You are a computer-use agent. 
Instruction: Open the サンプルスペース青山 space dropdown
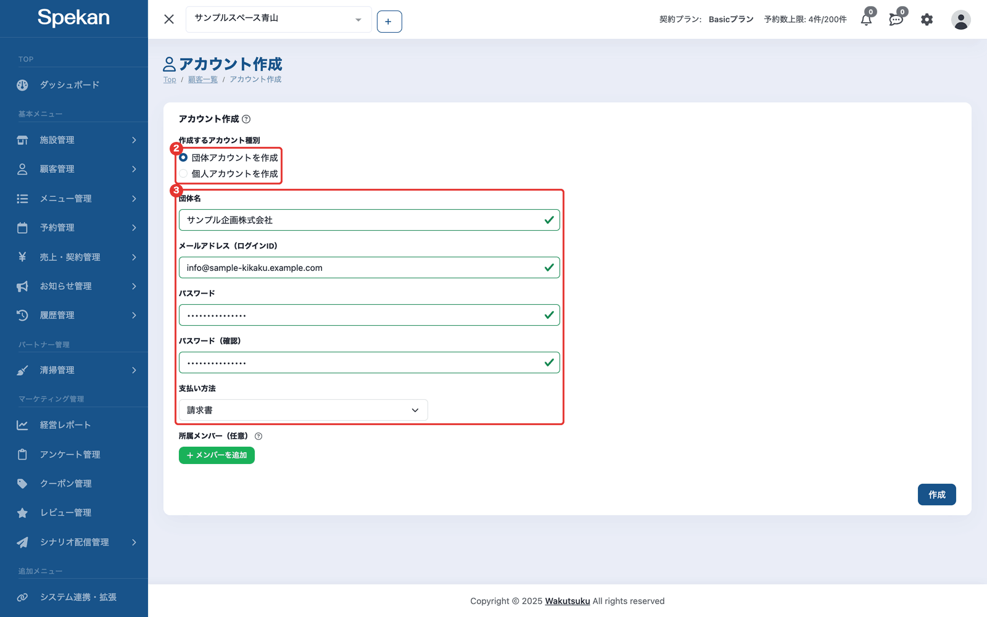point(278,19)
